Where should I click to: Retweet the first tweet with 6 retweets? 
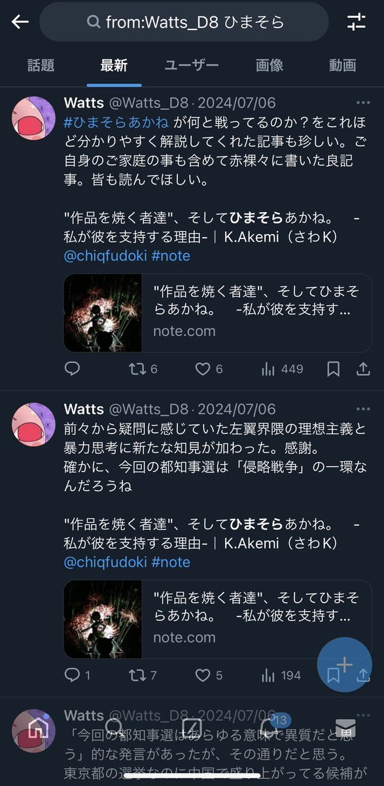(x=143, y=369)
